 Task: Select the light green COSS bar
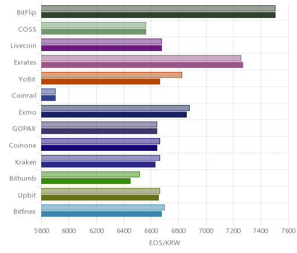point(93,25)
